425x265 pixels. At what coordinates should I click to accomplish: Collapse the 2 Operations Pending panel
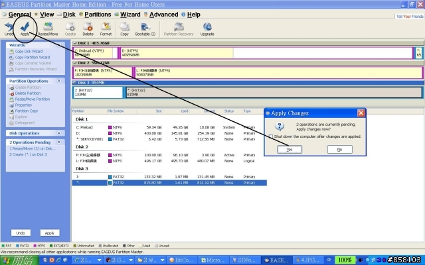[58, 142]
